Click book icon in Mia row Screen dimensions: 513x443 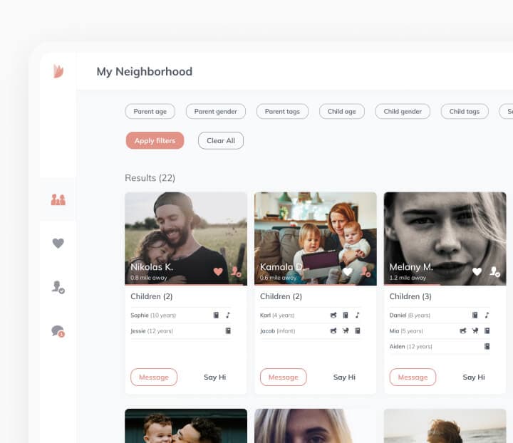point(487,330)
